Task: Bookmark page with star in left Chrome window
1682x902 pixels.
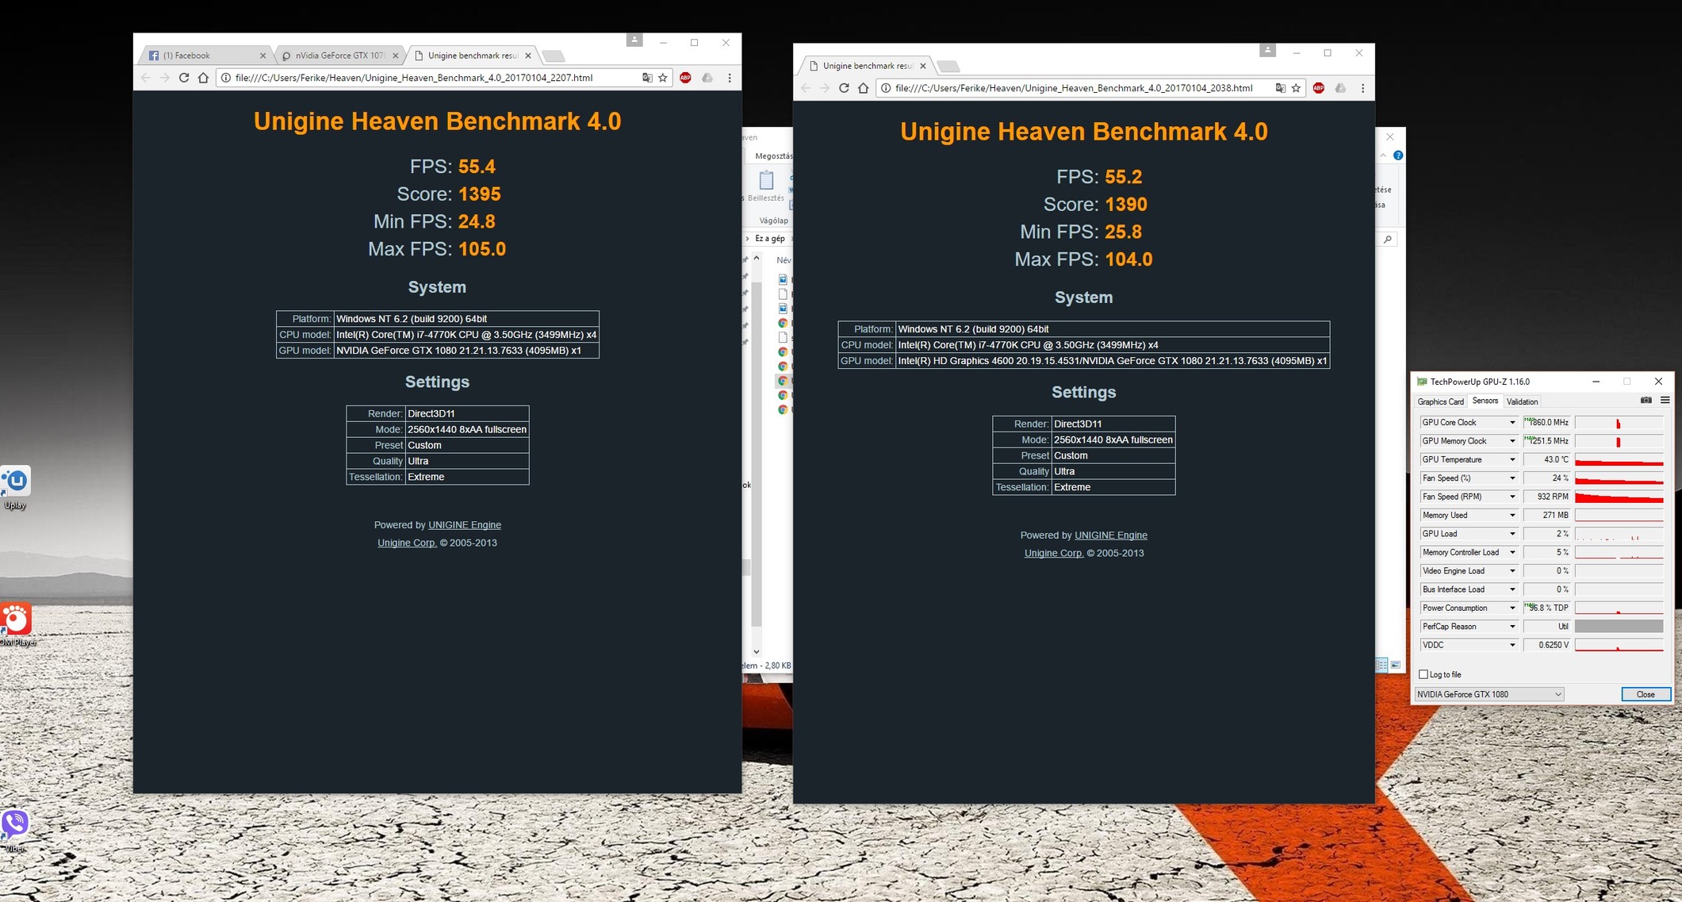Action: (663, 78)
